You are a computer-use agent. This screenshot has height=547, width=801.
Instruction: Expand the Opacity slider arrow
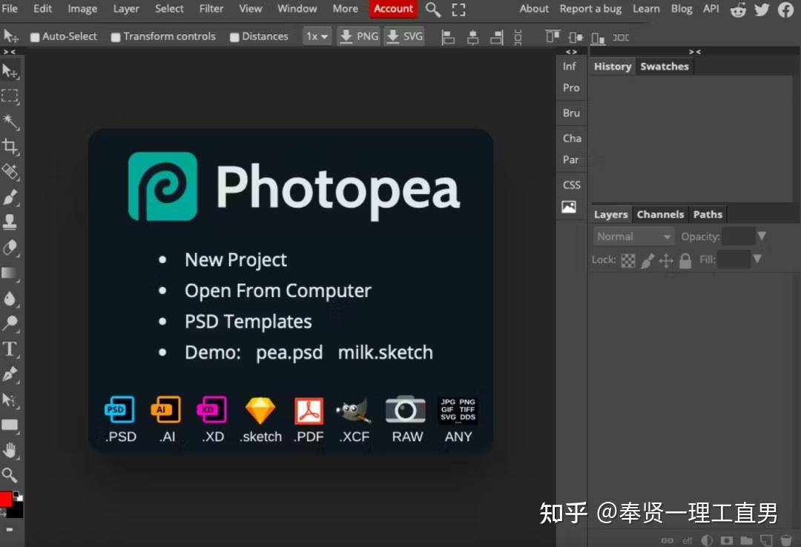point(762,236)
